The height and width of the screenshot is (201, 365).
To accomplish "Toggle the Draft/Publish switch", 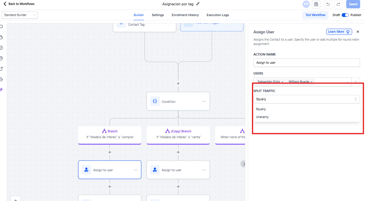I will pyautogui.click(x=345, y=15).
